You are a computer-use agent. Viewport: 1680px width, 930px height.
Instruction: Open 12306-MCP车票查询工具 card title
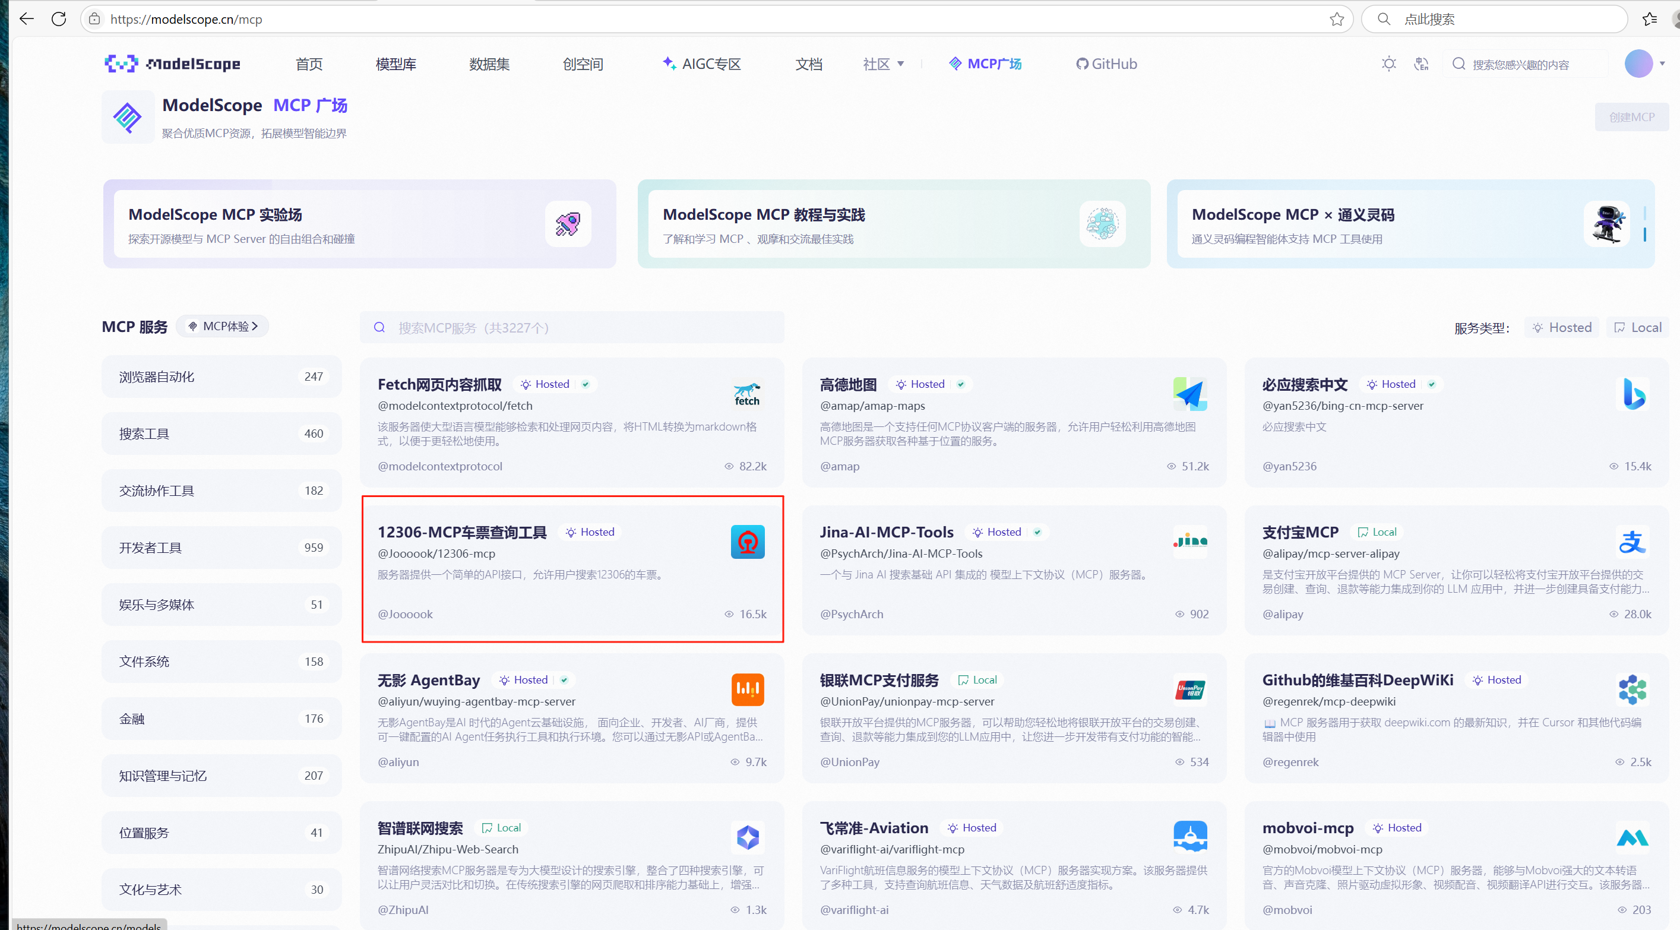[x=462, y=532]
